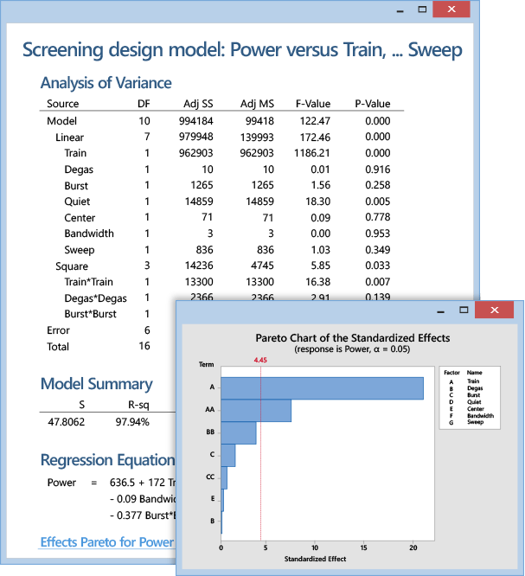Screen dimensions: 525x576
Task: Click the Model Summary heading
Action: pos(96,384)
